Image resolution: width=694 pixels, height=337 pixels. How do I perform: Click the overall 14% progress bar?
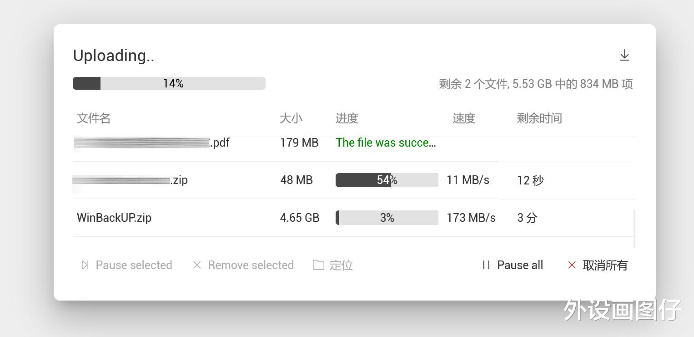[x=169, y=83]
